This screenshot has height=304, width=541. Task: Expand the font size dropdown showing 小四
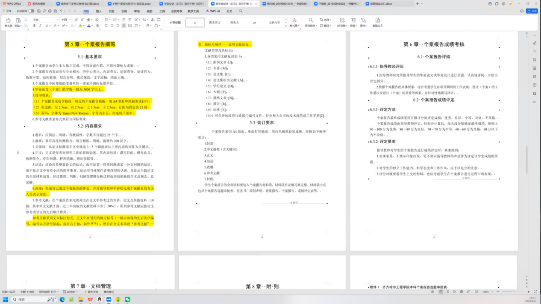click(66, 20)
